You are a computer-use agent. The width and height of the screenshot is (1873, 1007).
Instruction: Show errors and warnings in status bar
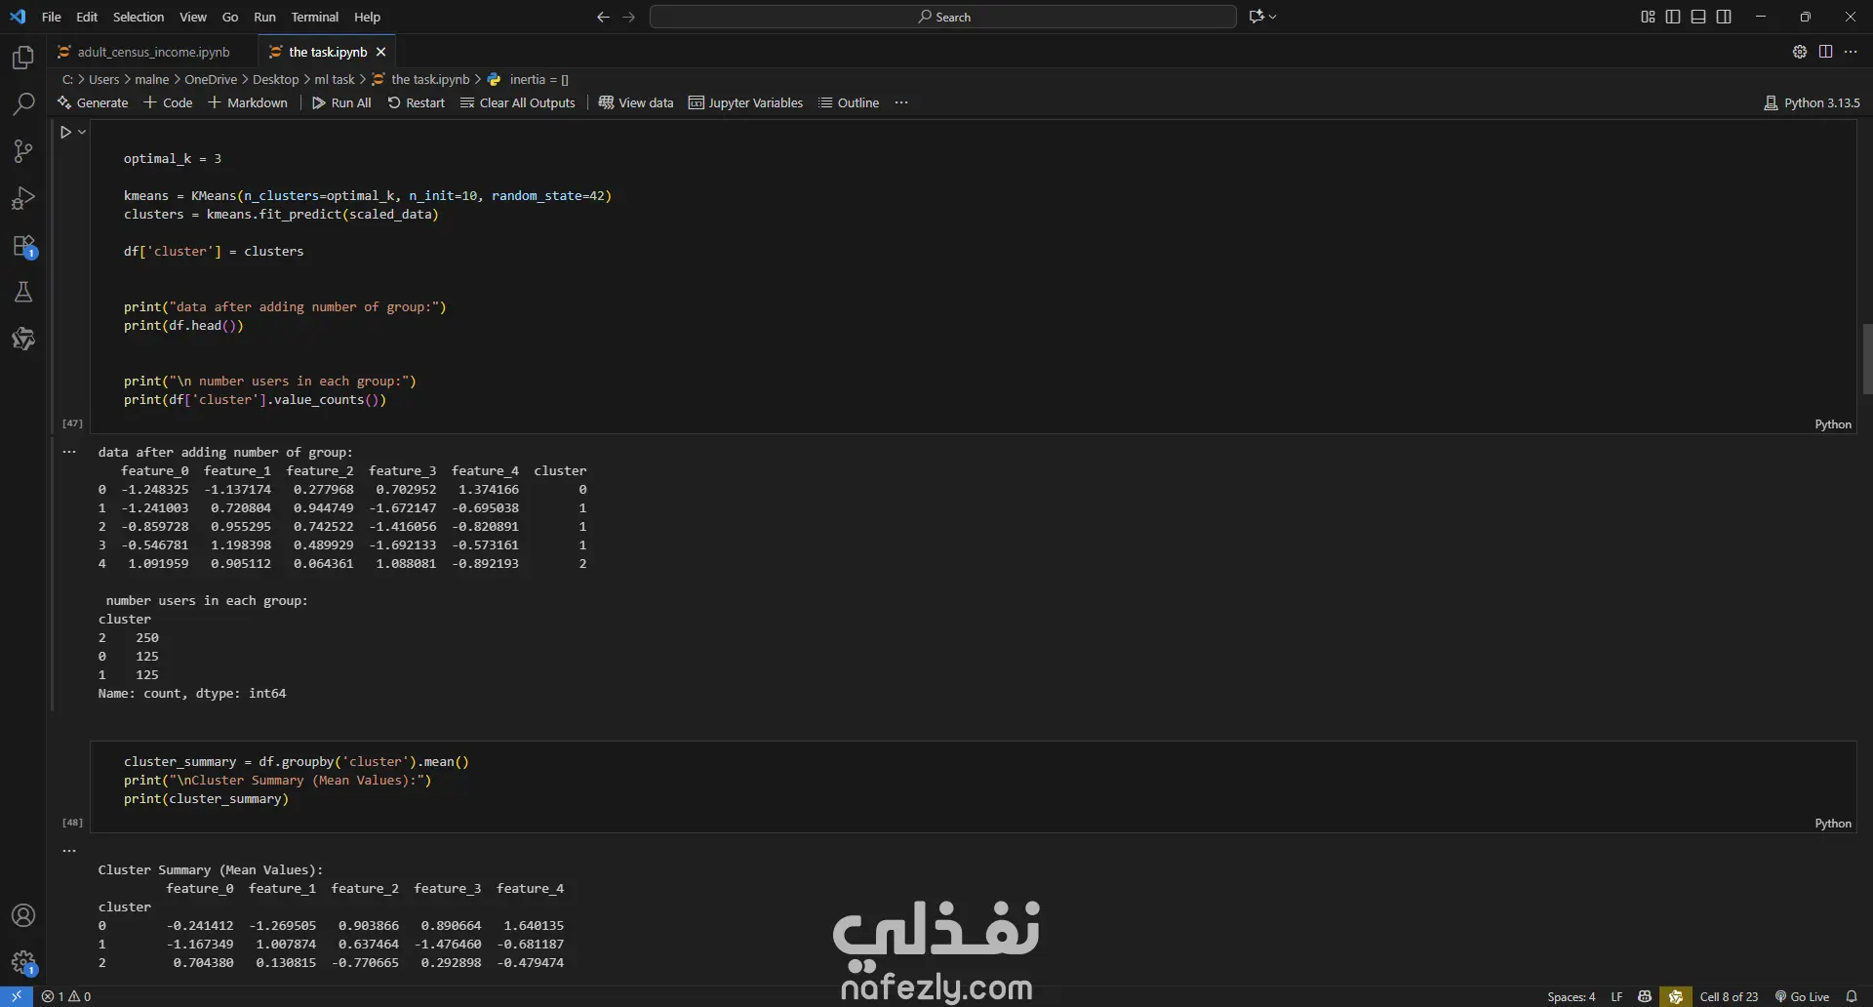66,996
